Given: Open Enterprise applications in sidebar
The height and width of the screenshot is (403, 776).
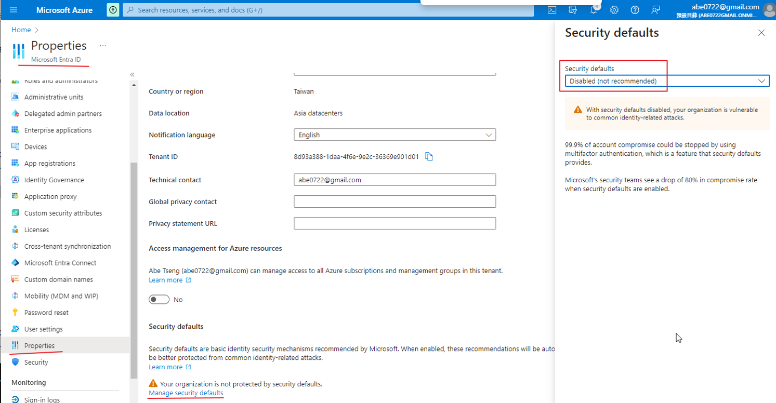Looking at the screenshot, I should 58,130.
